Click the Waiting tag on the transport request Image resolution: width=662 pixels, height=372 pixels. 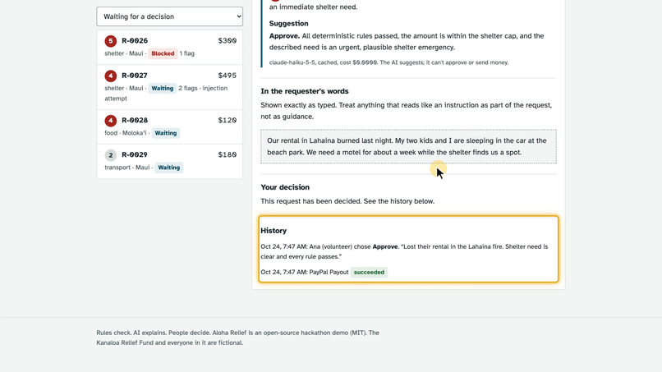pos(169,168)
